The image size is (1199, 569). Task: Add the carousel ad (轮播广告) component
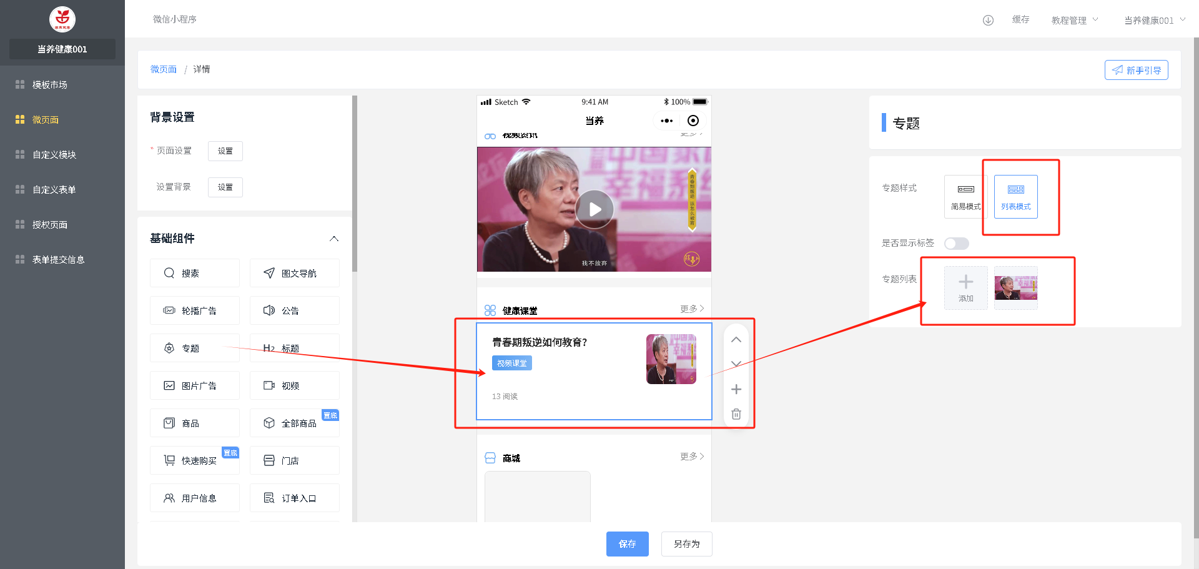click(x=194, y=311)
